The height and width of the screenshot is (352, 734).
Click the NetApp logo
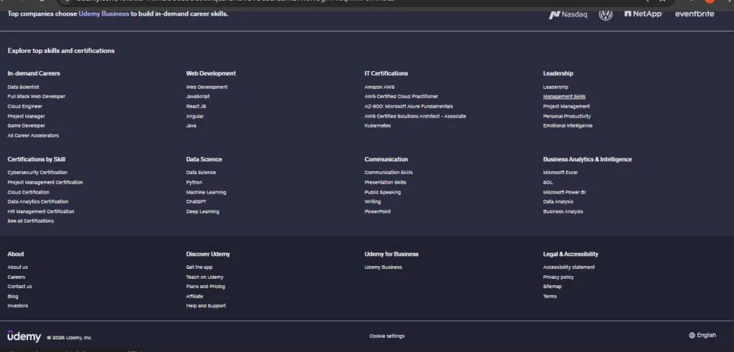[x=643, y=14]
